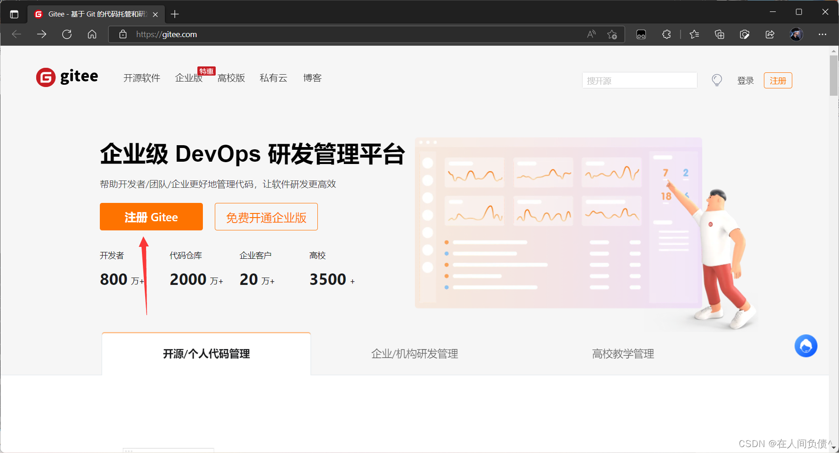
Task: Select the 企业/机构研发管理 tab
Action: (414, 354)
